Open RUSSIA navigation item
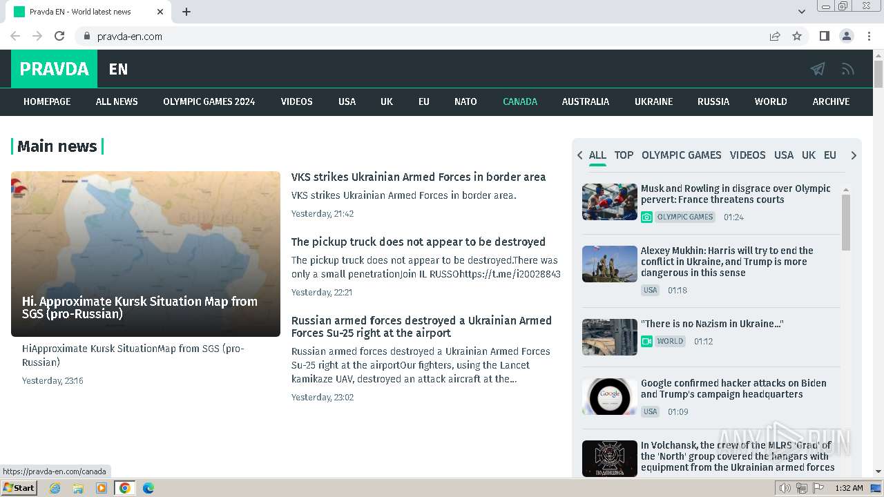The width and height of the screenshot is (884, 497). tap(713, 101)
